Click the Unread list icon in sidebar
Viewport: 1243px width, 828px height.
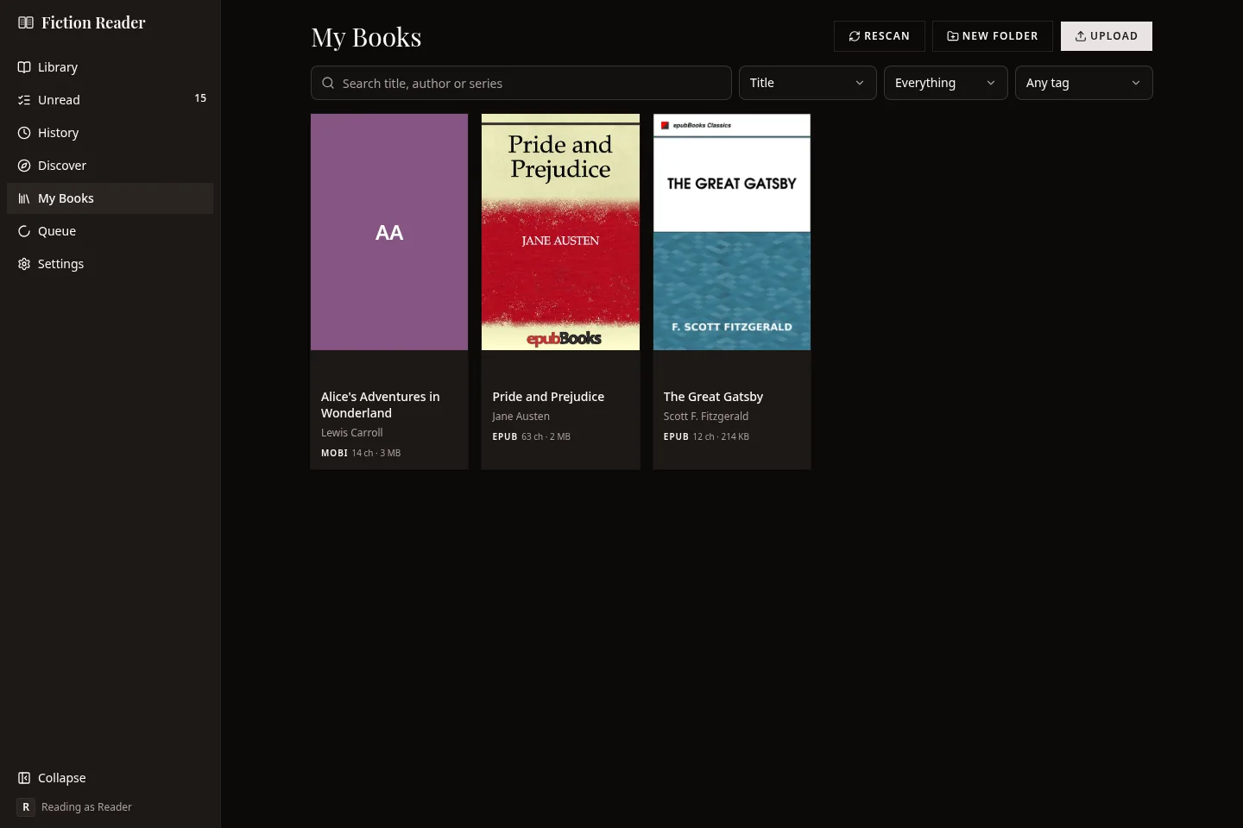(24, 100)
